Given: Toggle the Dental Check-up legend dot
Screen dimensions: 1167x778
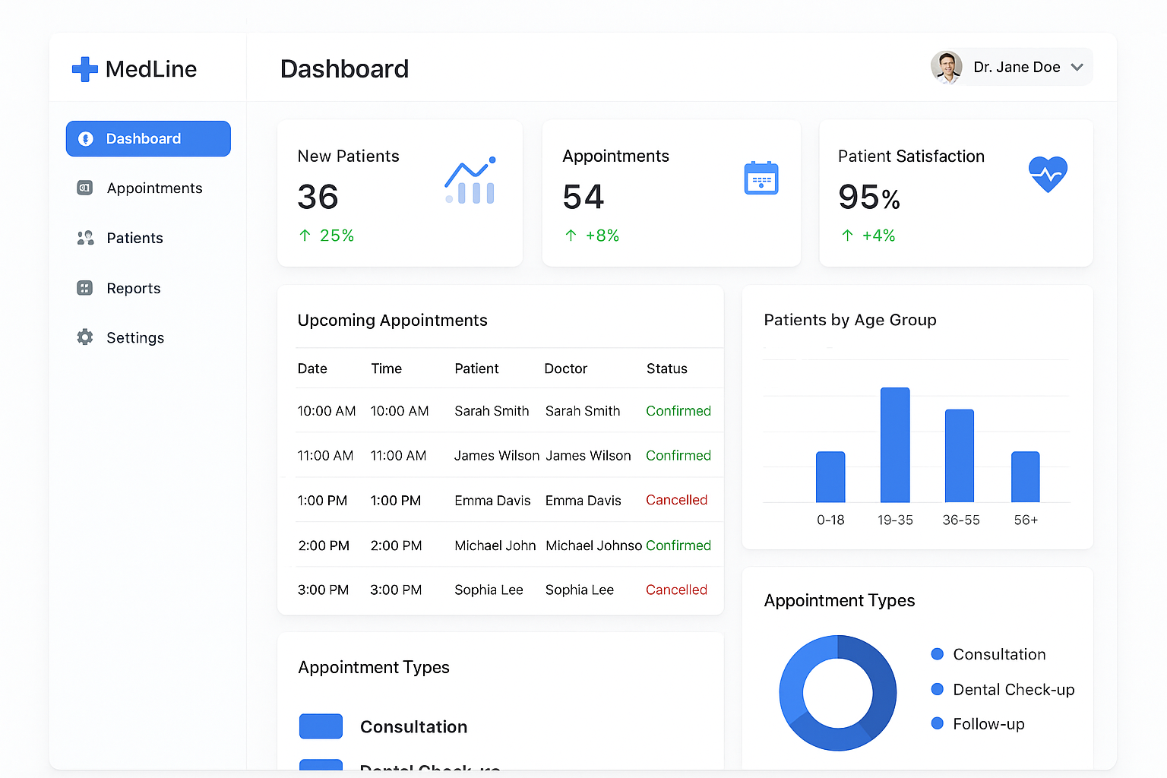Looking at the screenshot, I should click(x=938, y=689).
